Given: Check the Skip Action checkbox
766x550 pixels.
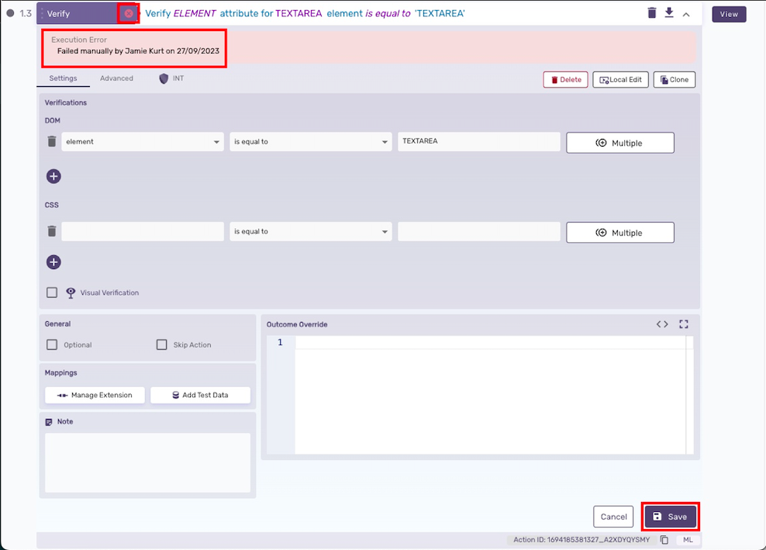Looking at the screenshot, I should (162, 344).
